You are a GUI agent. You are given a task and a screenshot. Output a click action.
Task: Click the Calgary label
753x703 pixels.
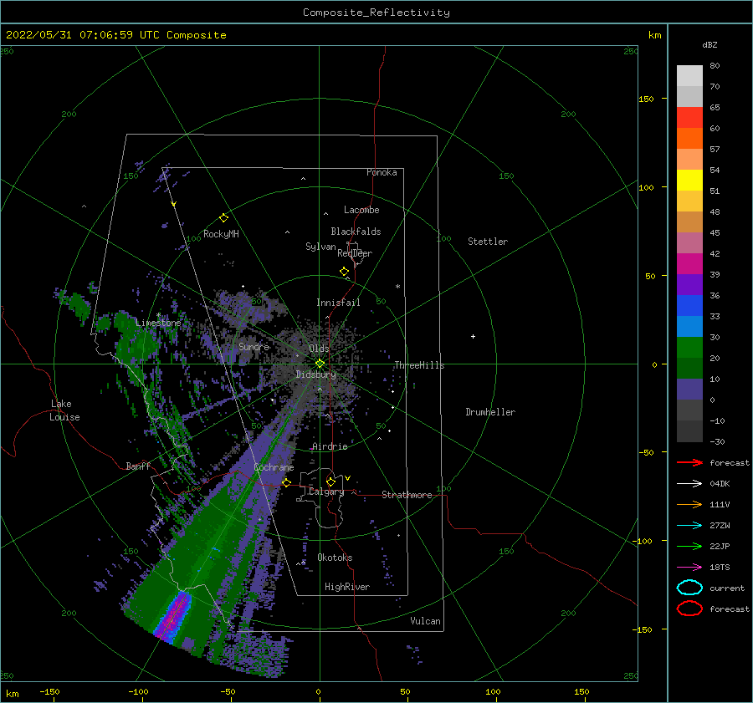pyautogui.click(x=326, y=492)
